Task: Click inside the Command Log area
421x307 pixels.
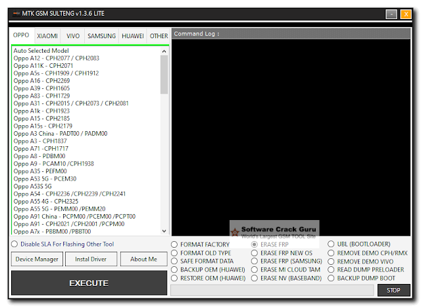Action: click(x=291, y=137)
